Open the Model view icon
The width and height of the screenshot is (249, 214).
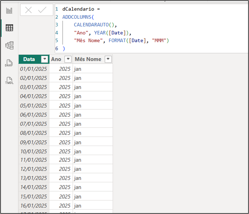point(9,45)
